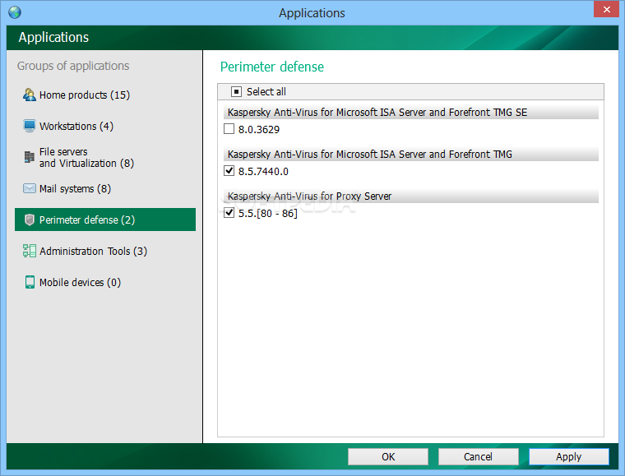Select the Workstations (4) group
Screen dimensions: 625x476
(x=105, y=126)
